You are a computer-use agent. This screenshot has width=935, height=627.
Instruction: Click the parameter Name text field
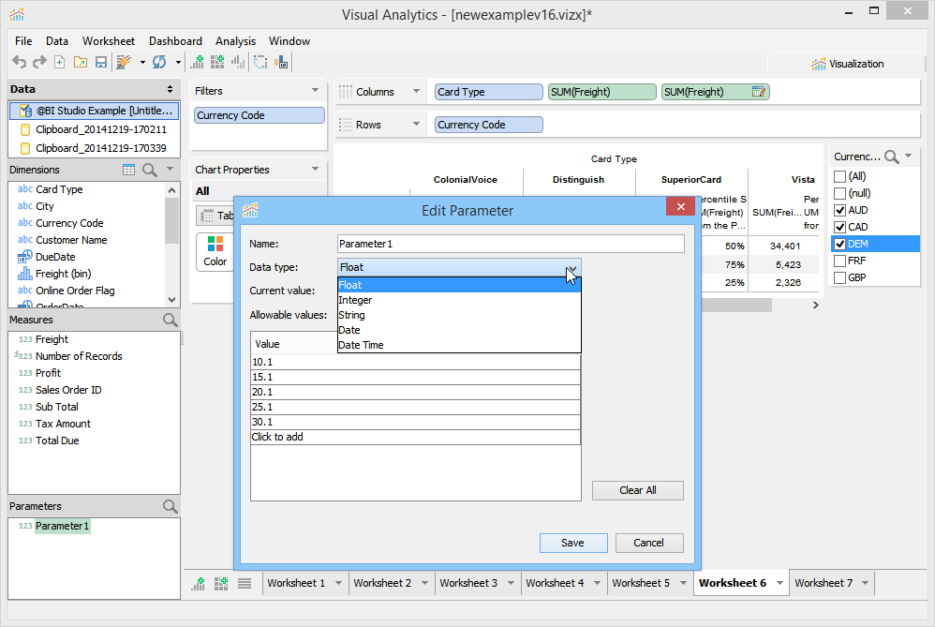[511, 244]
